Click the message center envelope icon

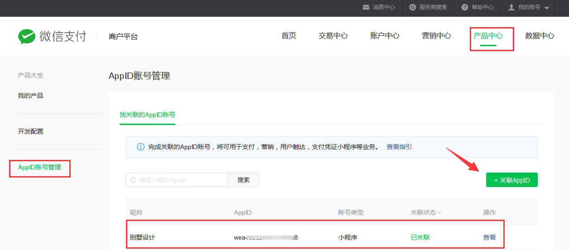[366, 7]
